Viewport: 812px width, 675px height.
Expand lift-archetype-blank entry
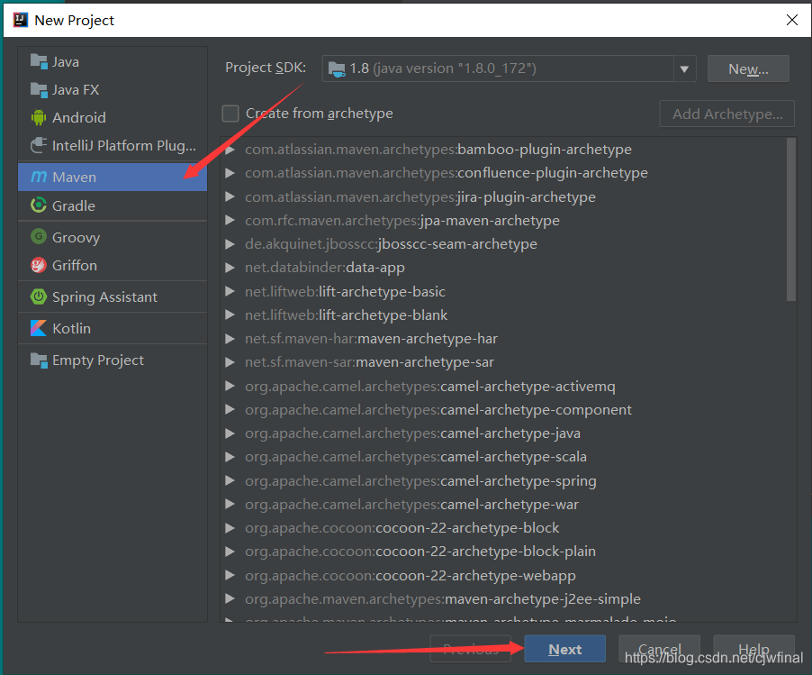(x=230, y=315)
